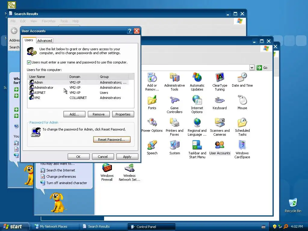Open Windows CardSpace icon
This screenshot has width=308, height=231.
pyautogui.click(x=242, y=149)
